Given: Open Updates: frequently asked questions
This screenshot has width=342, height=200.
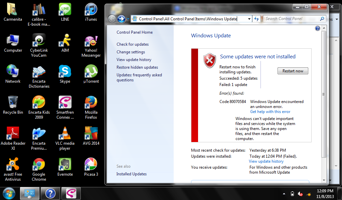Looking at the screenshot, I should pos(139,77).
